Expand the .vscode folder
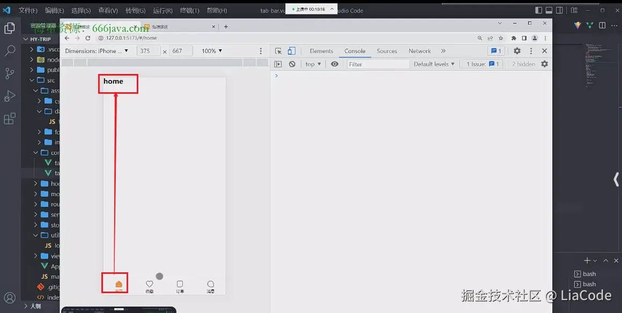Viewport: 622px width, 313px height. click(x=32, y=50)
